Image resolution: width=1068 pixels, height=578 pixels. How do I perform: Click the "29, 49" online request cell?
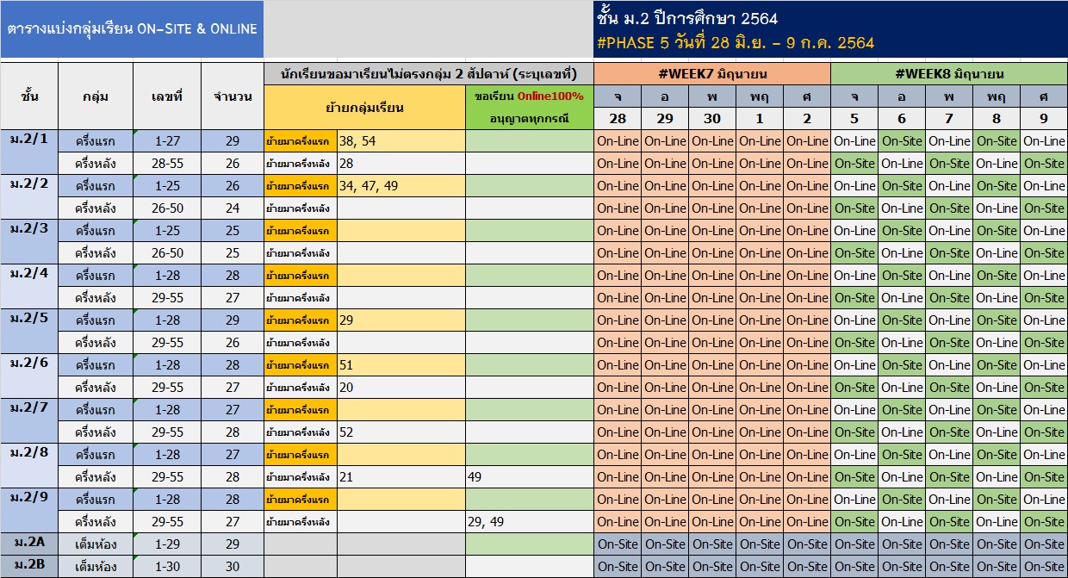(530, 521)
